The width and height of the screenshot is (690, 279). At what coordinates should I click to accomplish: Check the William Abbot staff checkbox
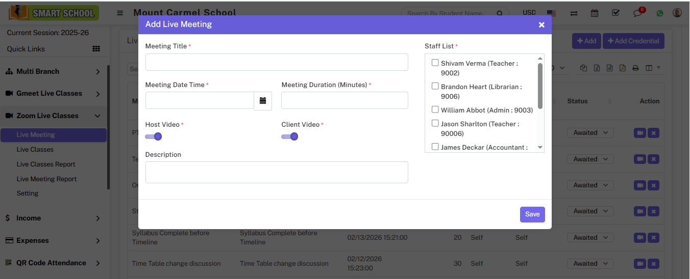pyautogui.click(x=435, y=109)
